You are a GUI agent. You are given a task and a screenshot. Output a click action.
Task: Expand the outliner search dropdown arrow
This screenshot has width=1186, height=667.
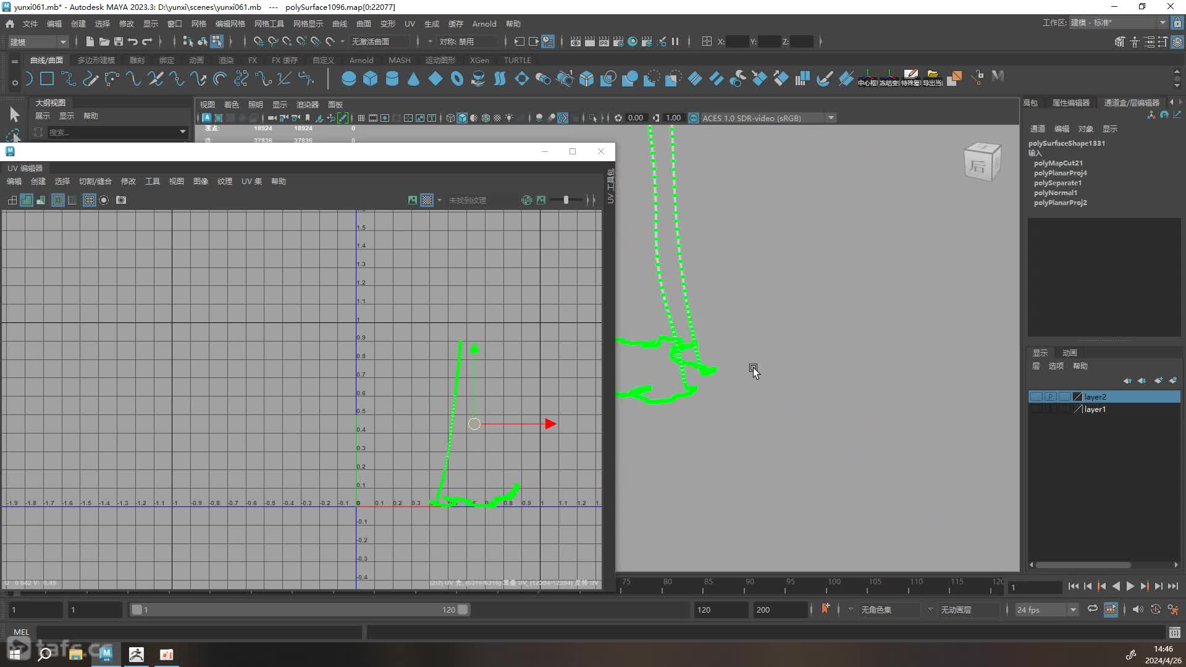click(182, 132)
